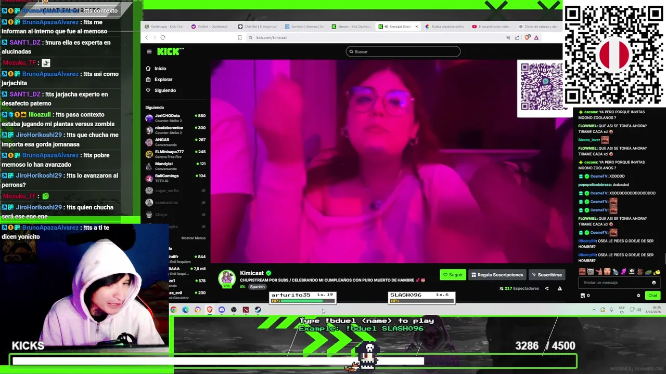Click the Kimicaat channel name
Viewport: 666px width, 374px height.
[252, 273]
